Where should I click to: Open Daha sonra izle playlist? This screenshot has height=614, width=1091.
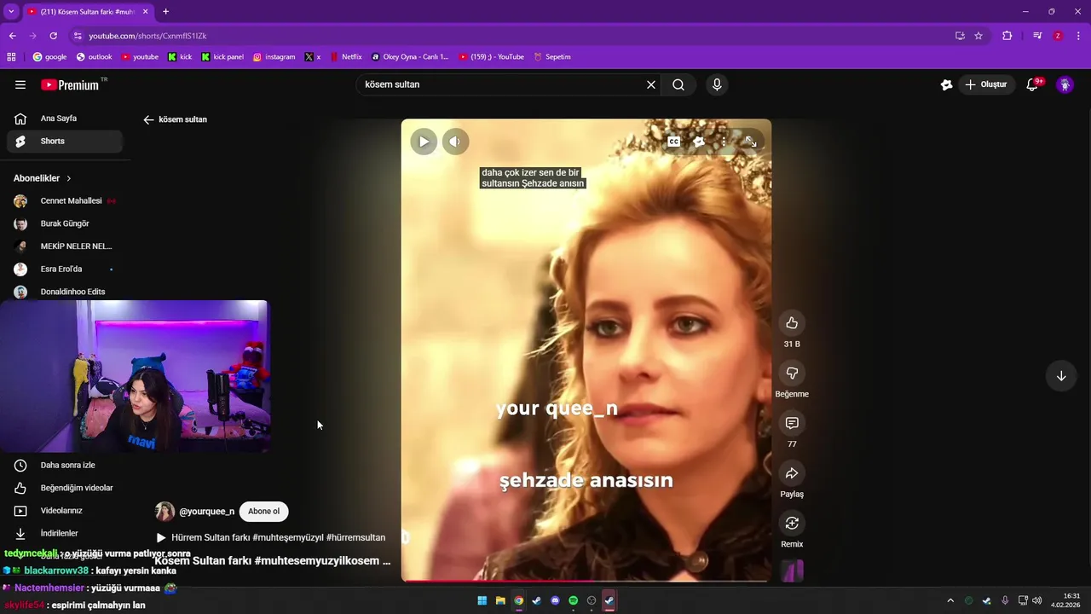tap(66, 466)
